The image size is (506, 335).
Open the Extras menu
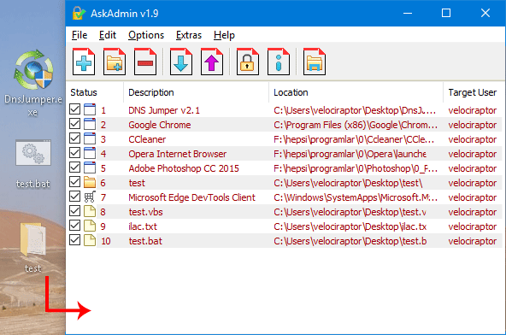click(189, 35)
